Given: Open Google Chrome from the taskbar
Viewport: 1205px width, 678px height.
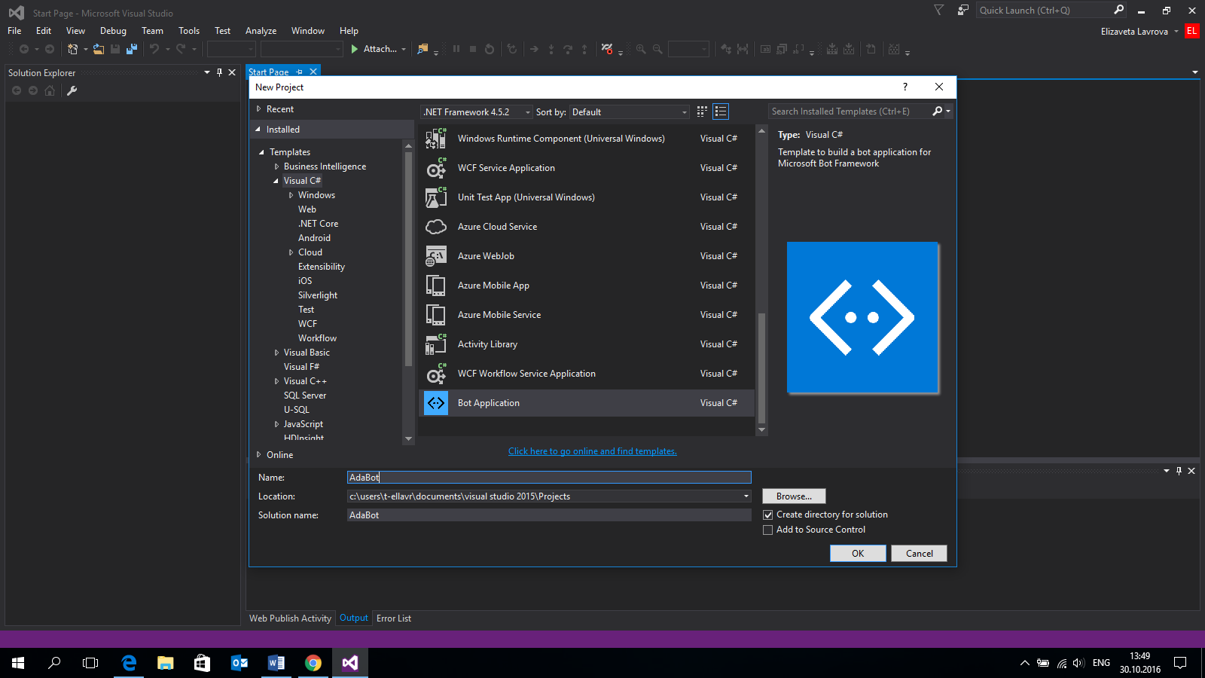Looking at the screenshot, I should click(313, 663).
